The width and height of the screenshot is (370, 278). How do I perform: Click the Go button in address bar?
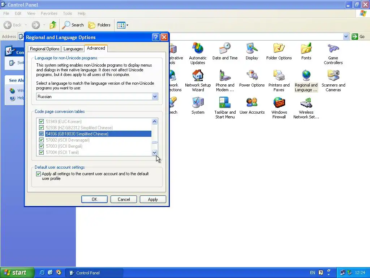pos(358,37)
